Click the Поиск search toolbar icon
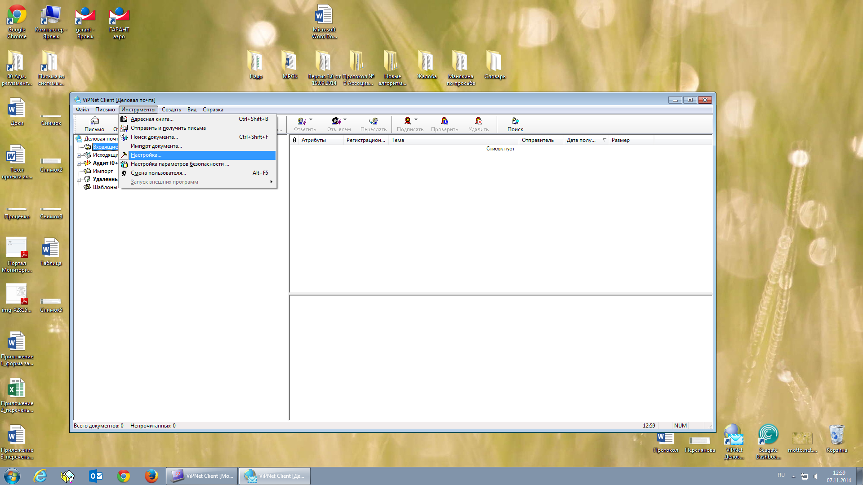 [515, 123]
